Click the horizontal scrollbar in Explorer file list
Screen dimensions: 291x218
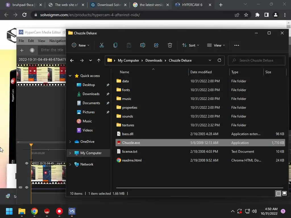click(199, 188)
